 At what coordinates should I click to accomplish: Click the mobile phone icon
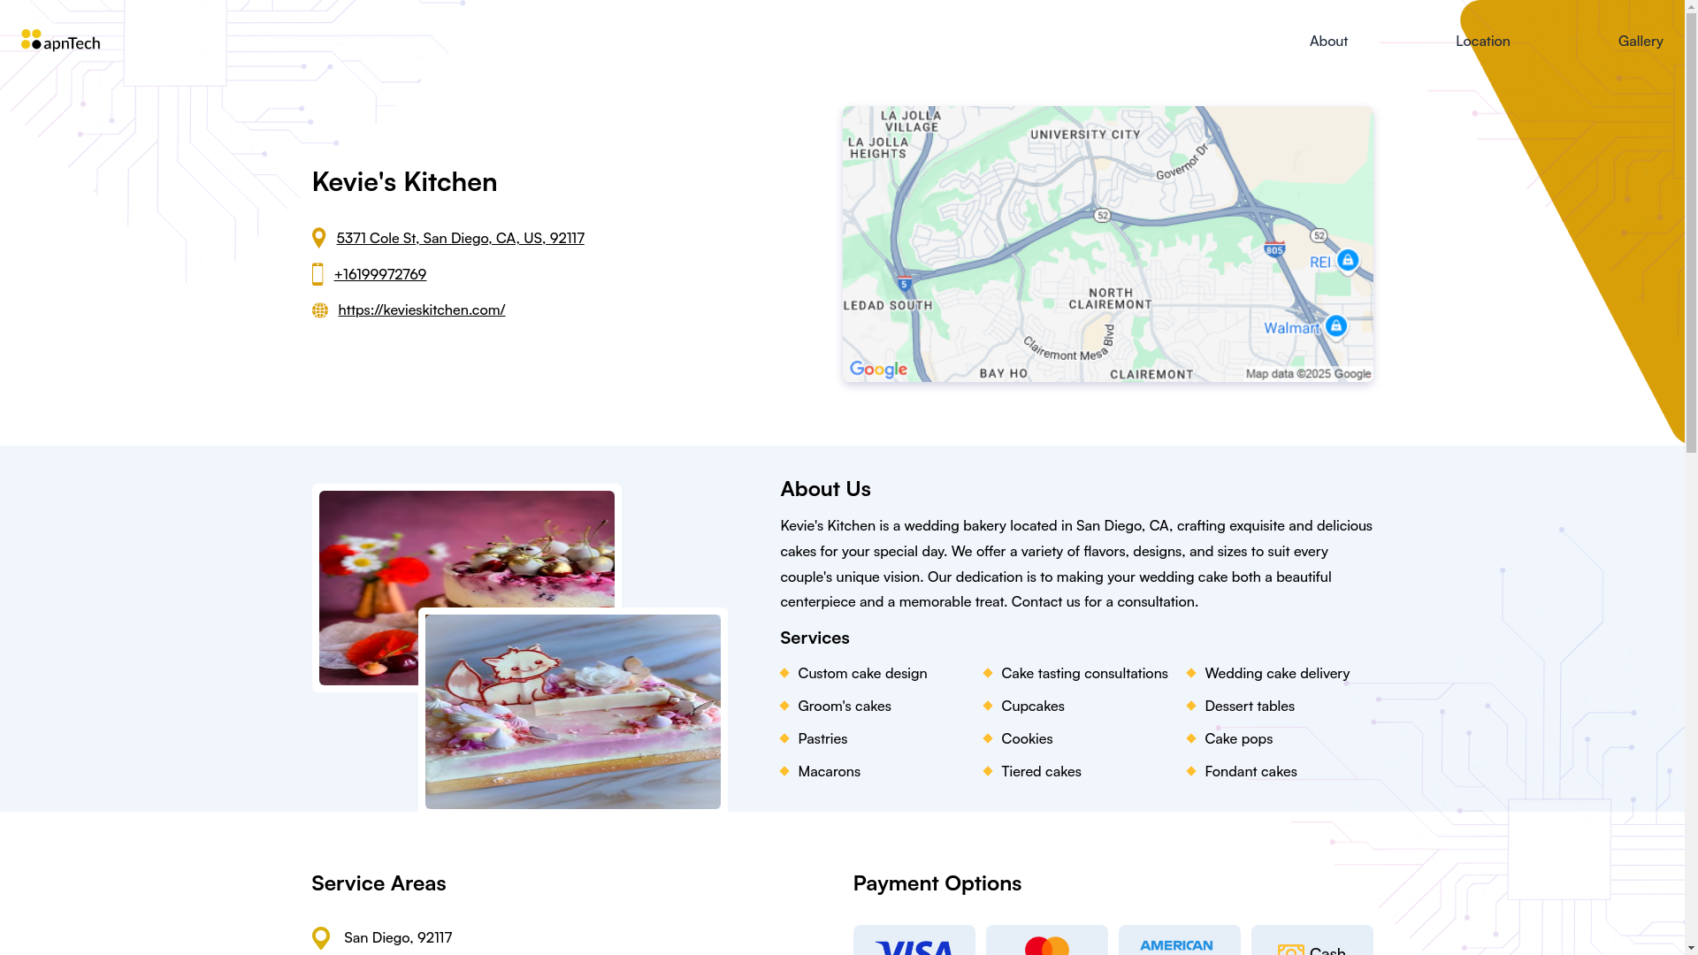(x=317, y=274)
